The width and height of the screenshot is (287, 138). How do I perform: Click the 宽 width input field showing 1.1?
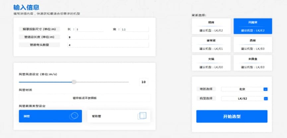[x=135, y=29]
